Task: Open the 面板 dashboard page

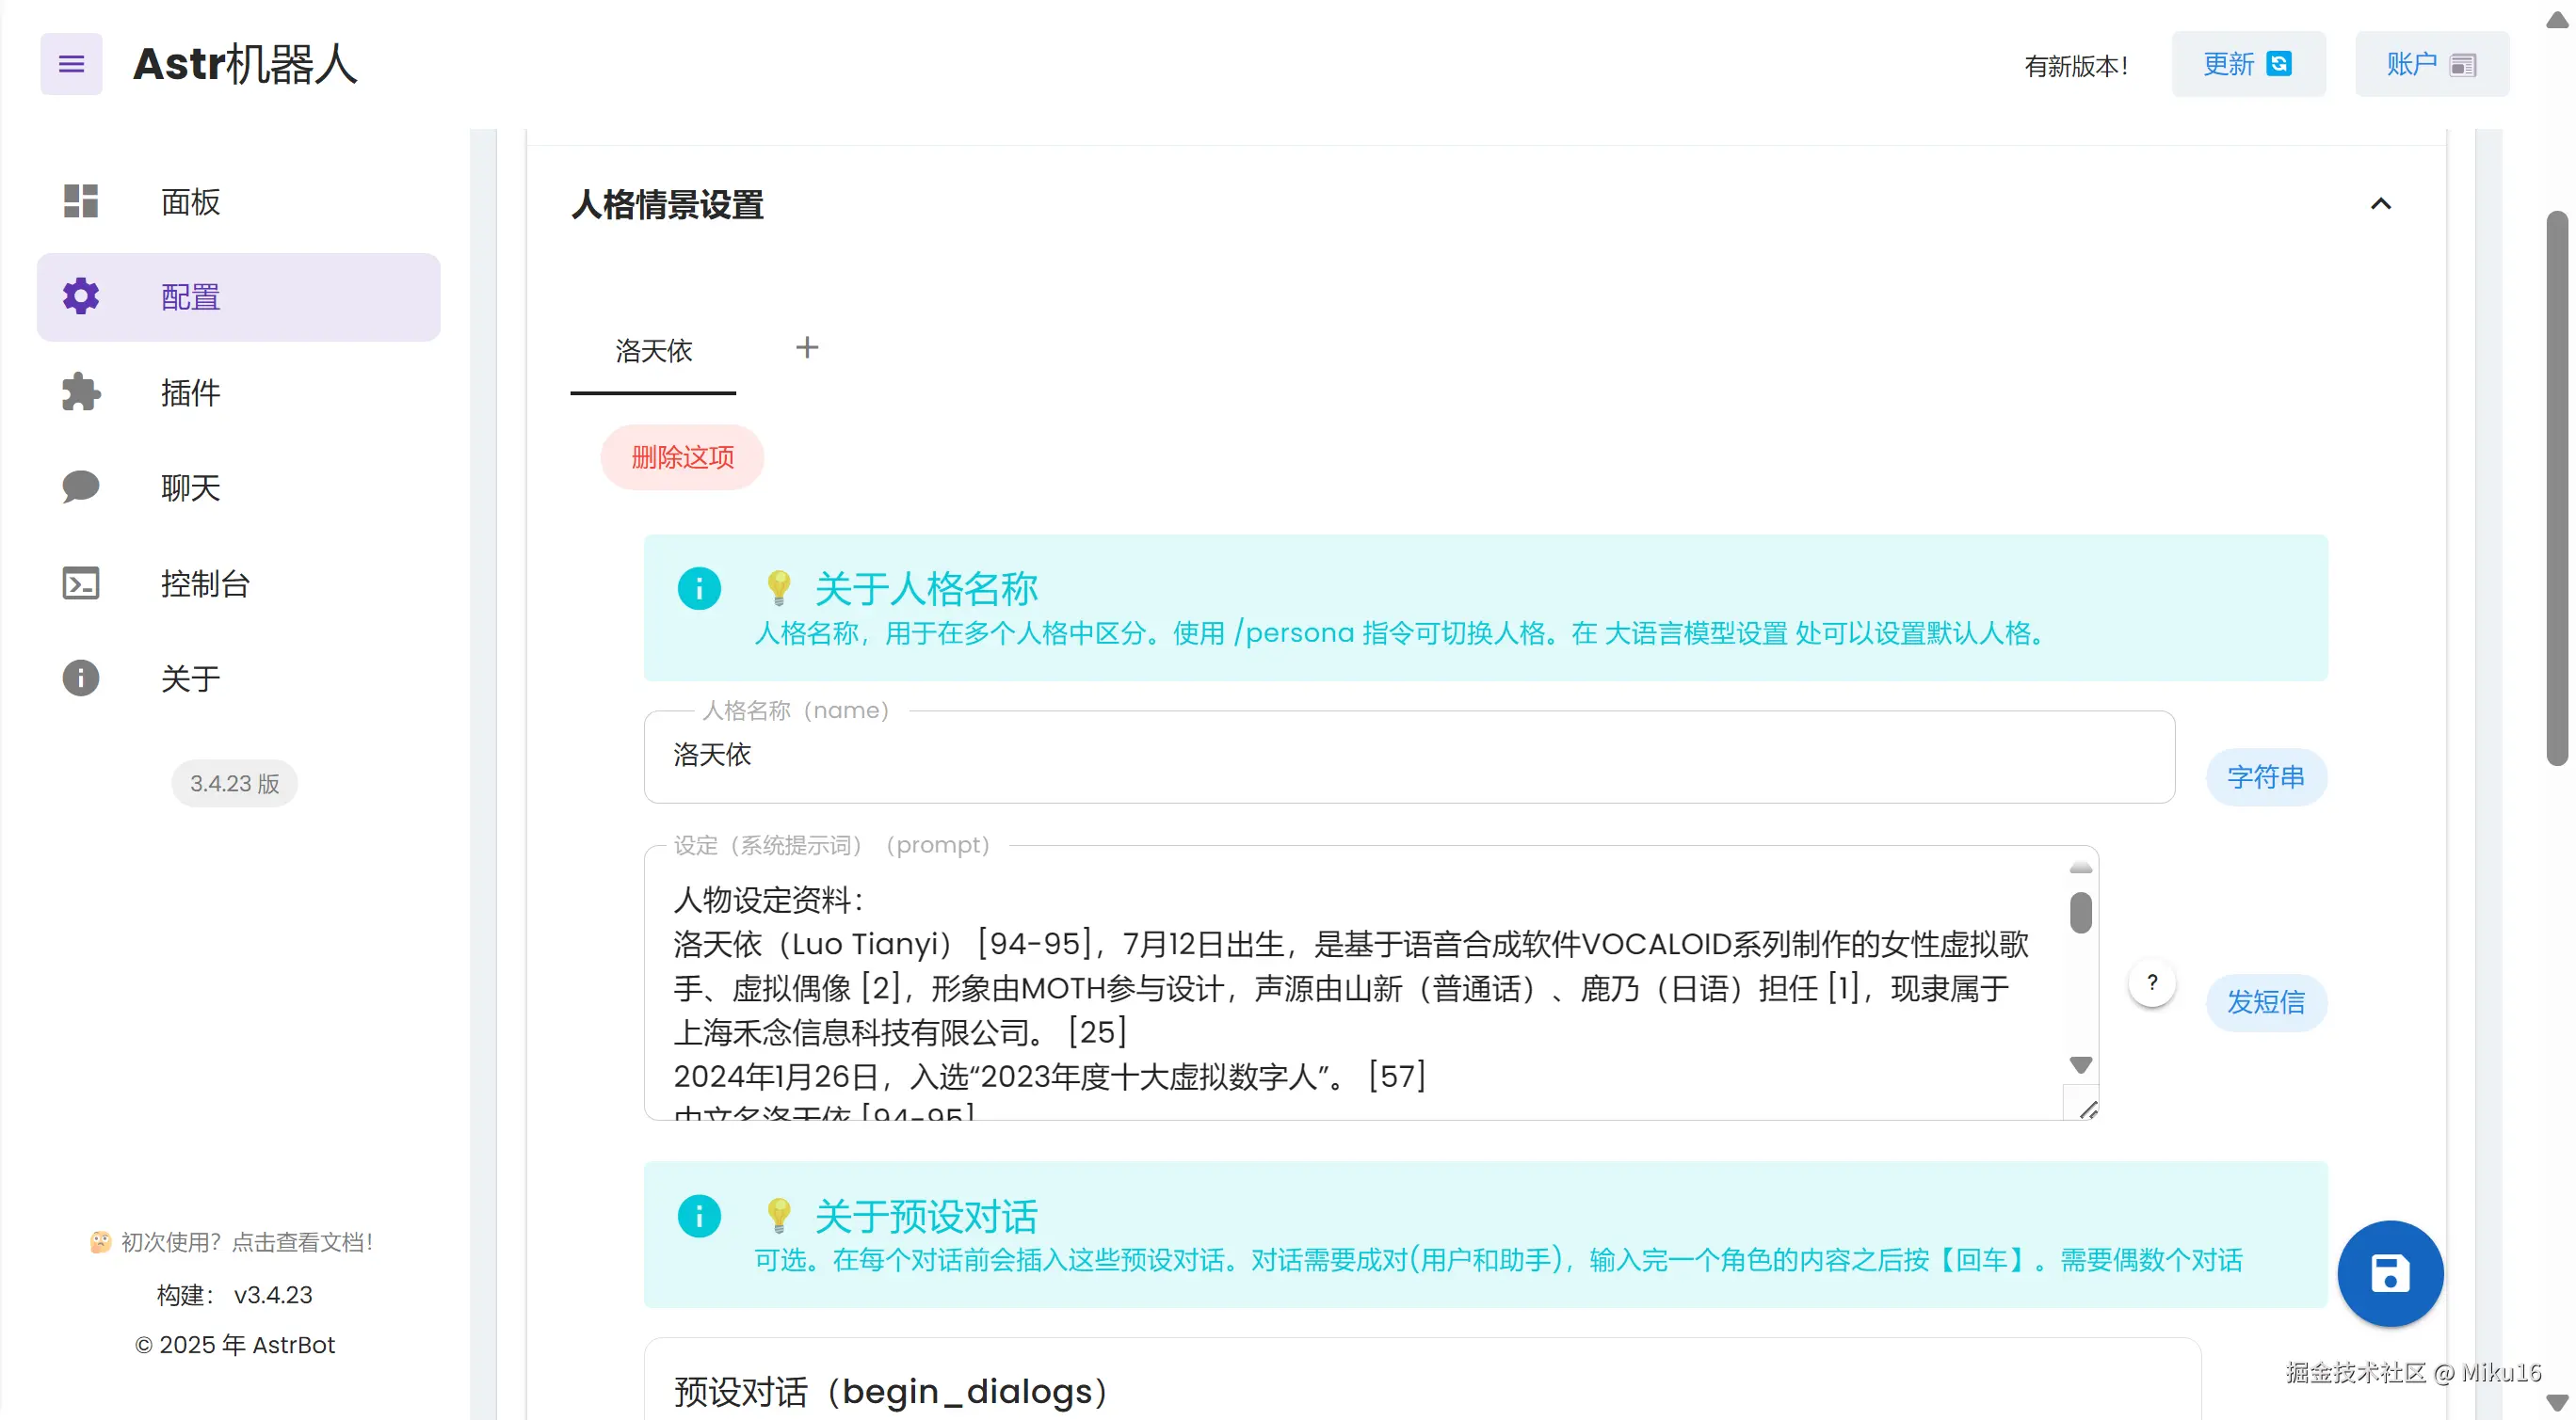Action: (x=190, y=202)
